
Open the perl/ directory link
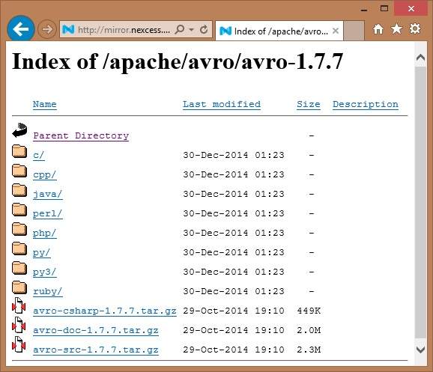click(48, 213)
